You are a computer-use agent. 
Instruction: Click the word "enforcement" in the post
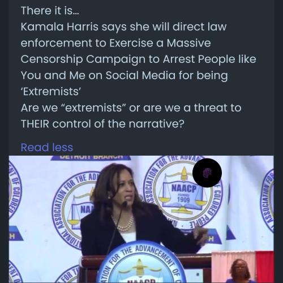coord(56,43)
